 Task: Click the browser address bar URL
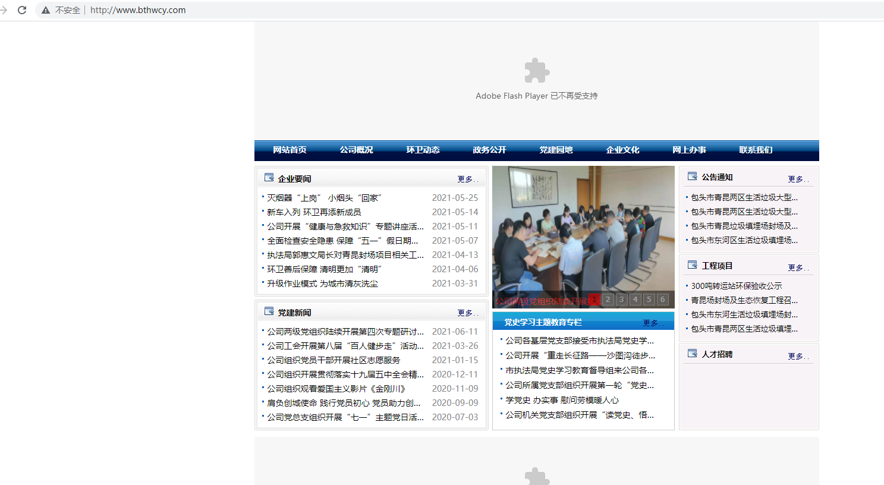tap(138, 10)
